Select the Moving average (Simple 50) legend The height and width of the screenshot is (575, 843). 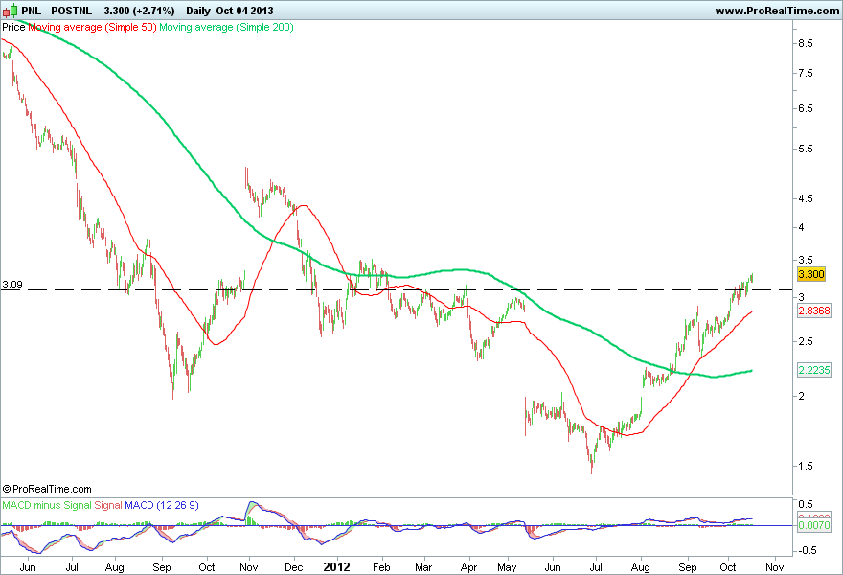pos(92,27)
